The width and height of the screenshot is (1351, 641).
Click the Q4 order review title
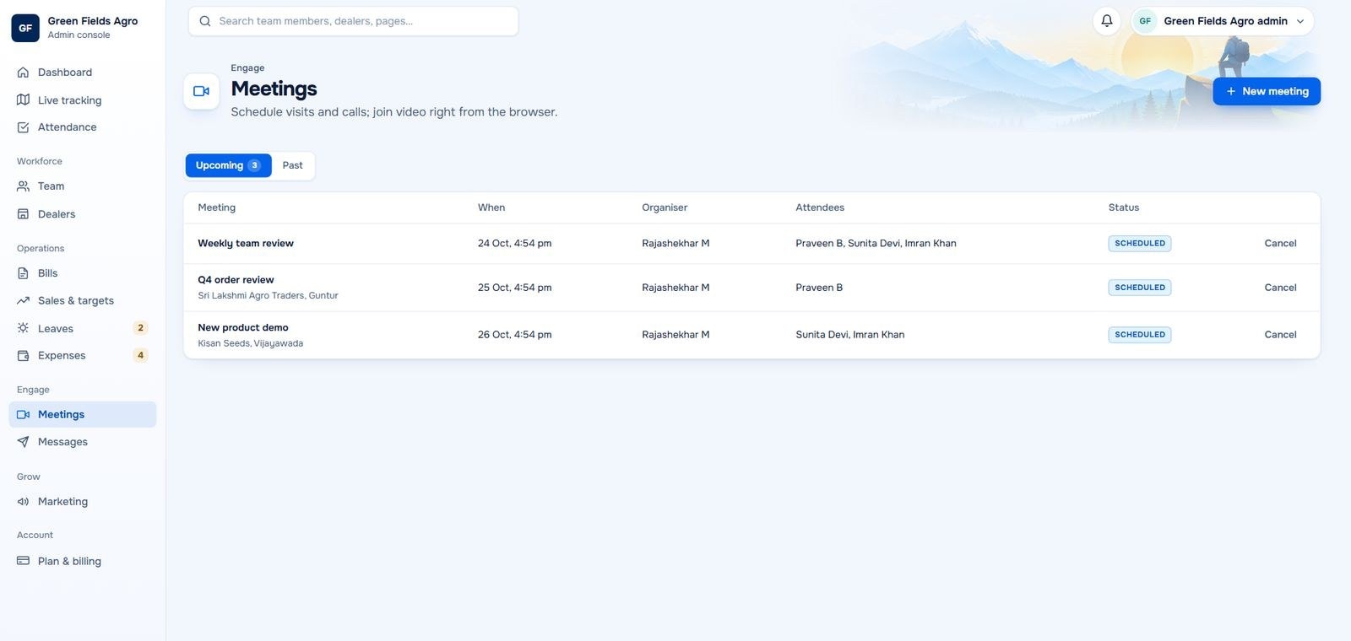pos(236,280)
